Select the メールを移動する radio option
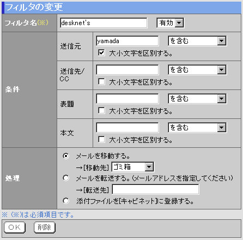This screenshot has width=243, height=240. click(x=66, y=156)
